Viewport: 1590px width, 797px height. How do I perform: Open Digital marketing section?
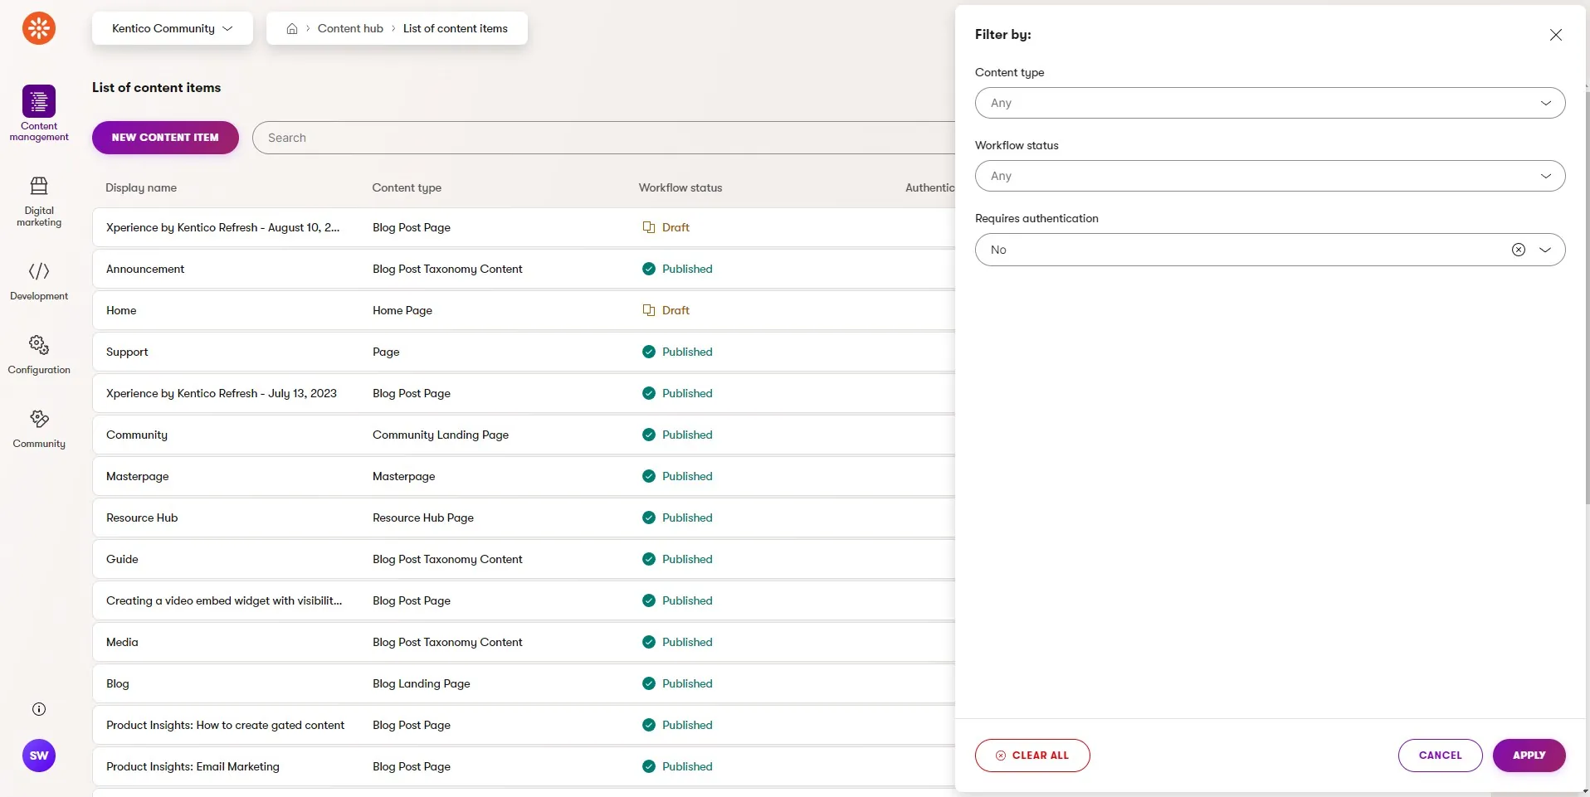(x=39, y=202)
